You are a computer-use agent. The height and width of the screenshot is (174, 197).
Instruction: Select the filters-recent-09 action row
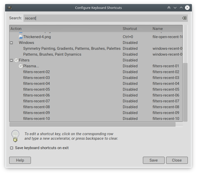click(96, 113)
